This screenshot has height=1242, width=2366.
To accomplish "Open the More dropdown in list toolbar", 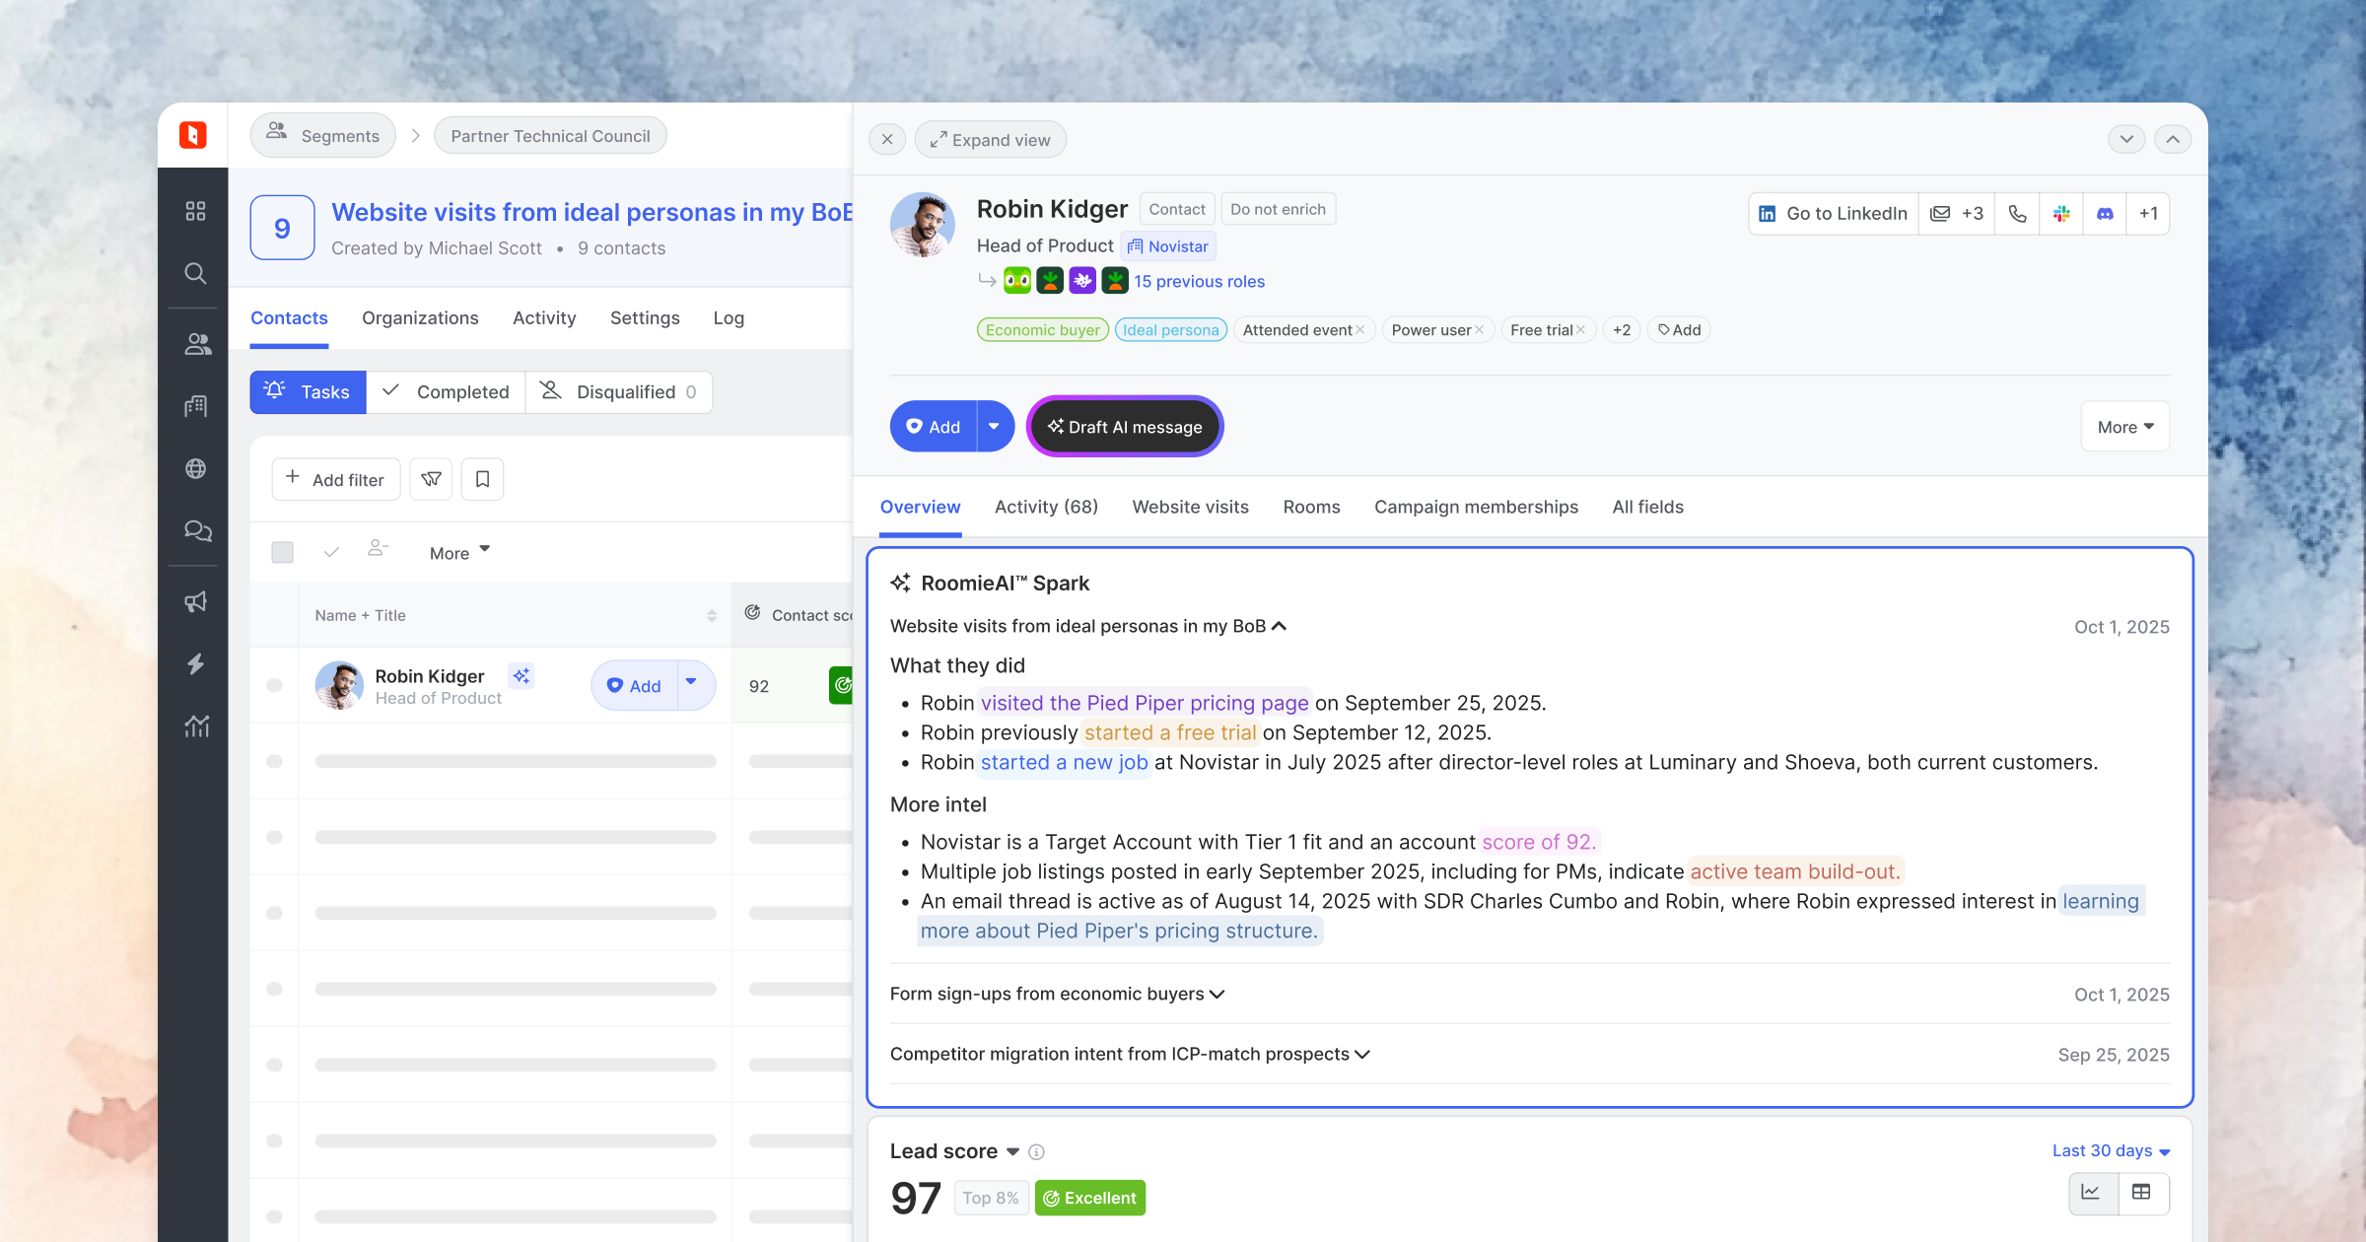I will [459, 553].
